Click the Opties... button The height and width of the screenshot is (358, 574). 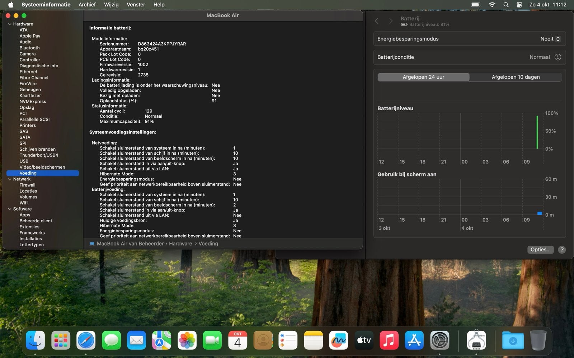click(x=540, y=250)
